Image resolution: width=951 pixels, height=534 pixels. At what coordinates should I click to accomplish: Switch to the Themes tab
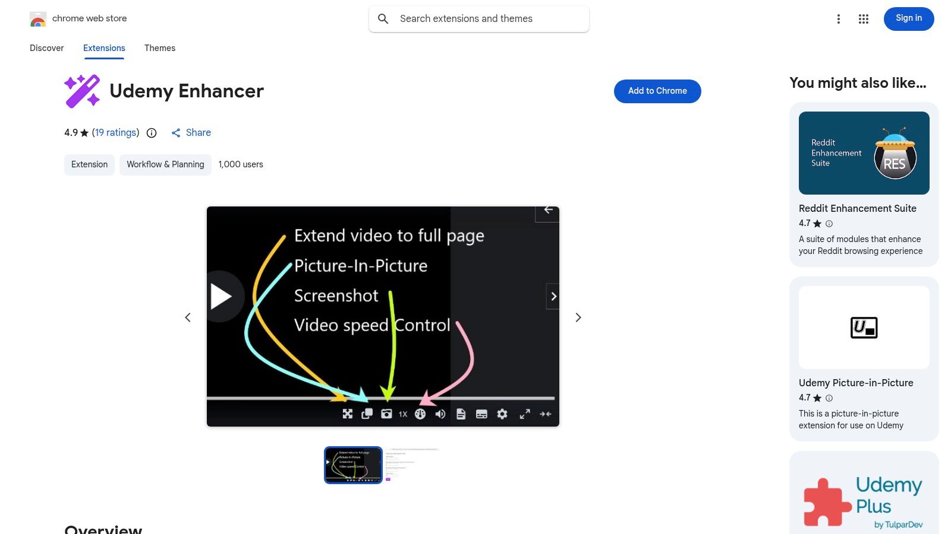click(x=159, y=48)
